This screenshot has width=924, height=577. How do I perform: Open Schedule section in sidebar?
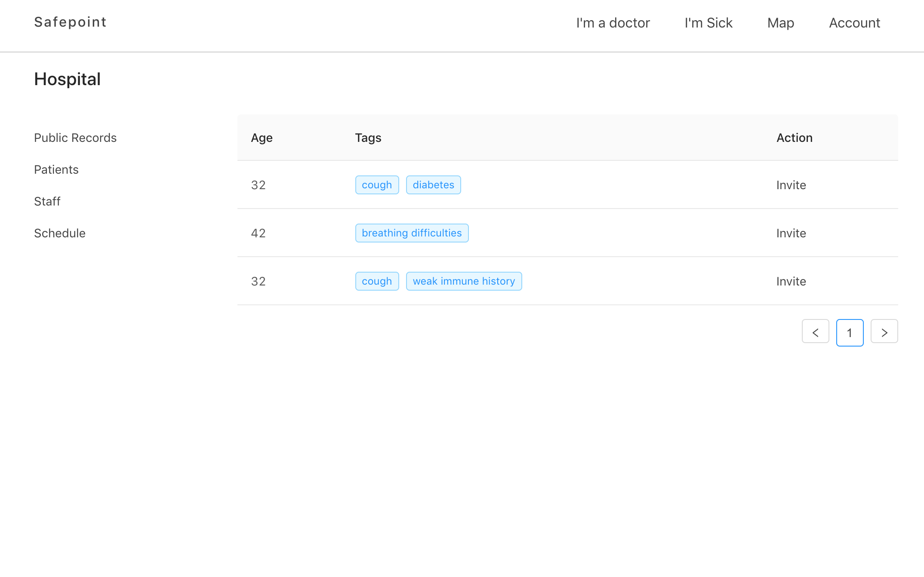click(x=60, y=233)
